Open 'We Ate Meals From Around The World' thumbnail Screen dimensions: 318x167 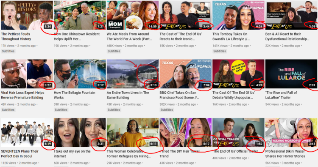point(133,15)
